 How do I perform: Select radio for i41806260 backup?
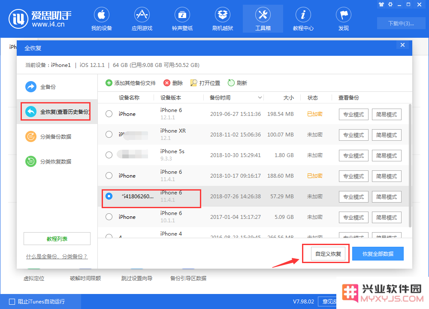tap(109, 196)
